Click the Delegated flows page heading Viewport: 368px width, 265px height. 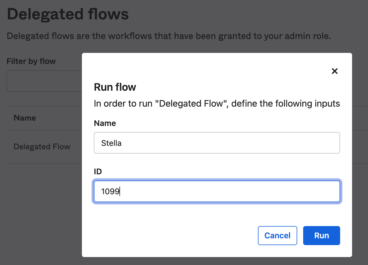coord(68,14)
